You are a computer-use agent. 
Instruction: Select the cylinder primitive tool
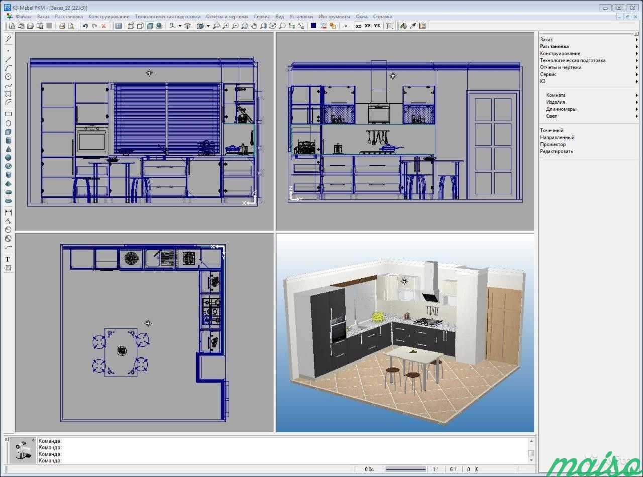pos(8,140)
